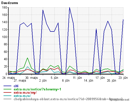The image size is (131, 102).
Task: Click the '23. jūn' x-axis label
Action: click(123, 78)
